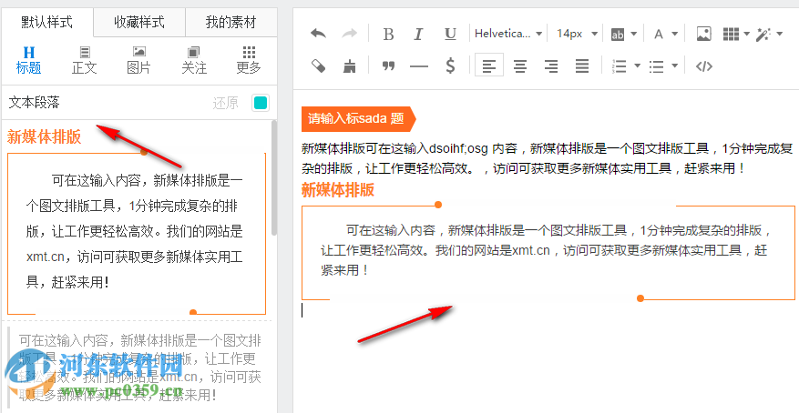Center align the text
The image size is (799, 413).
click(519, 65)
